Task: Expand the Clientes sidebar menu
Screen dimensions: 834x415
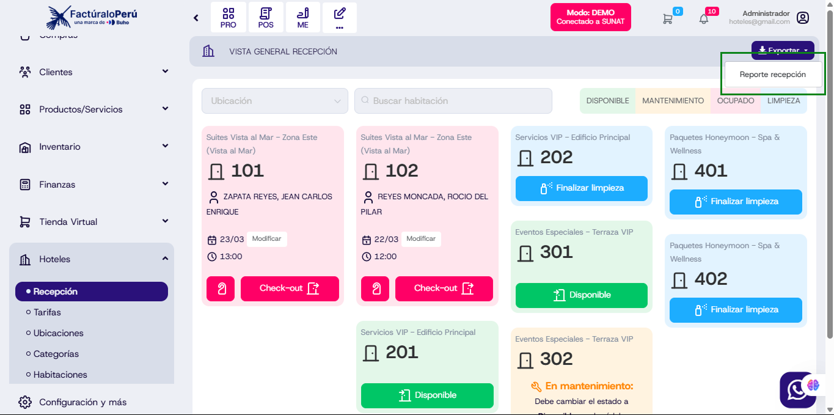Action: coord(92,72)
